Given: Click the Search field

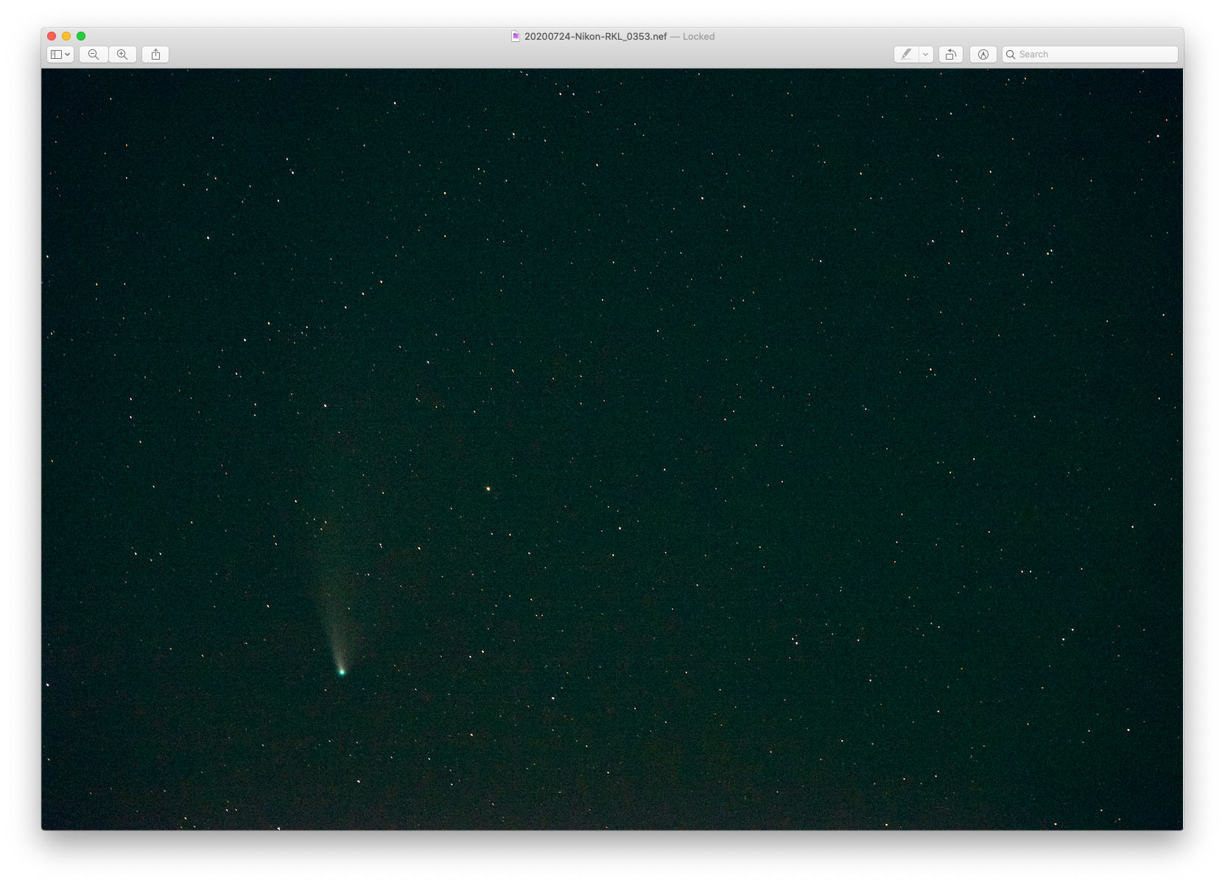Looking at the screenshot, I should (x=1090, y=54).
